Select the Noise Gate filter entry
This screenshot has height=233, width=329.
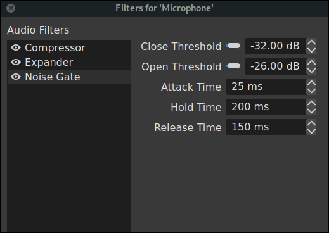coord(69,77)
